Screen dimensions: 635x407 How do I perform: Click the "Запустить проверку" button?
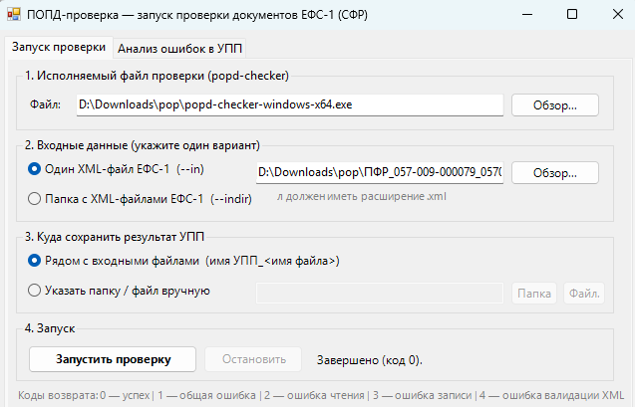click(113, 359)
